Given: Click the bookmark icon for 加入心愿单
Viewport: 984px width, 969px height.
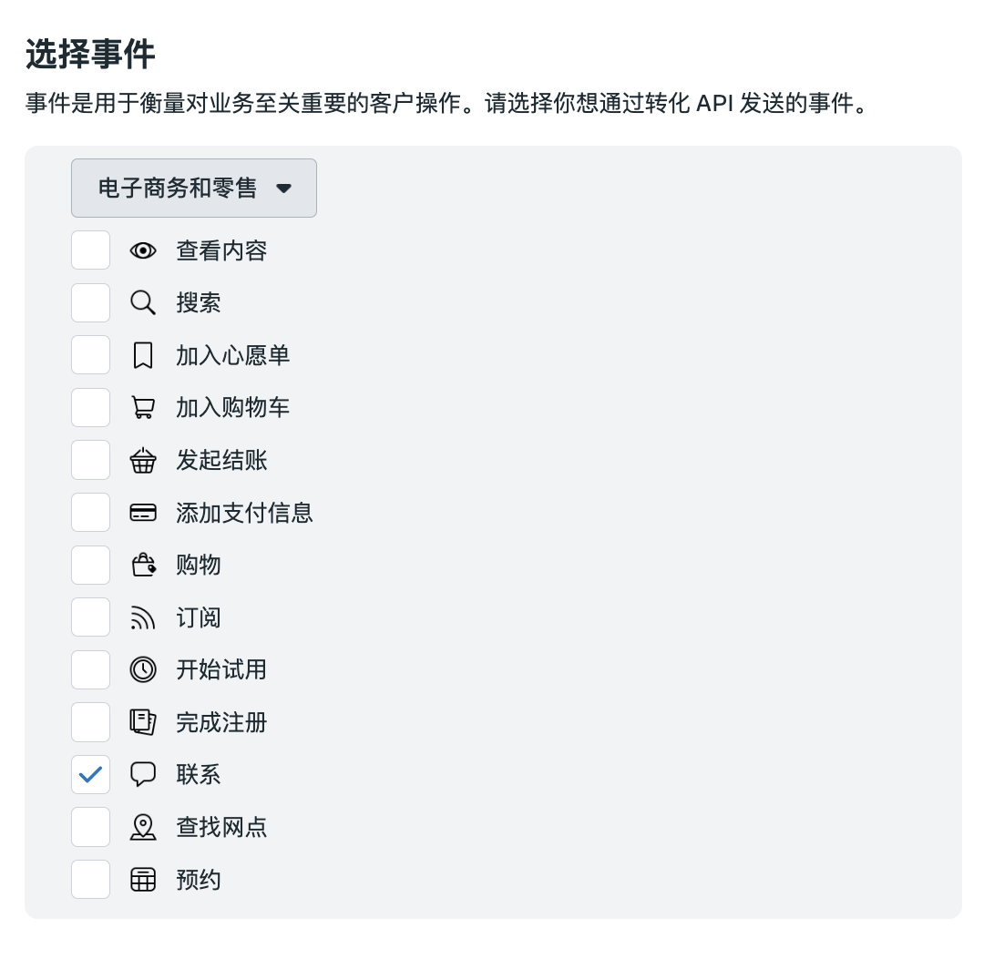Looking at the screenshot, I should click(143, 355).
